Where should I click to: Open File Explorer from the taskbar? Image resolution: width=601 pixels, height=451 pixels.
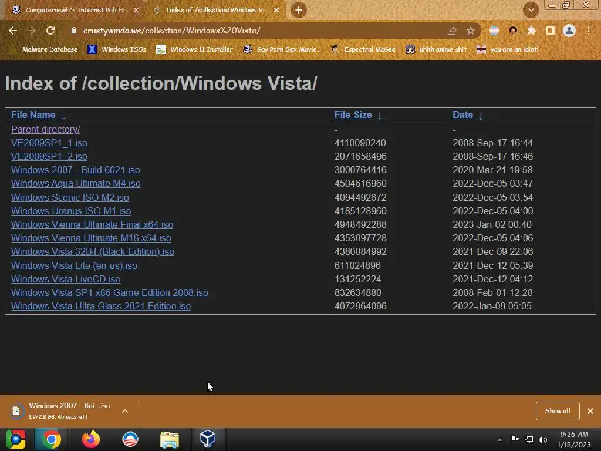pos(170,440)
